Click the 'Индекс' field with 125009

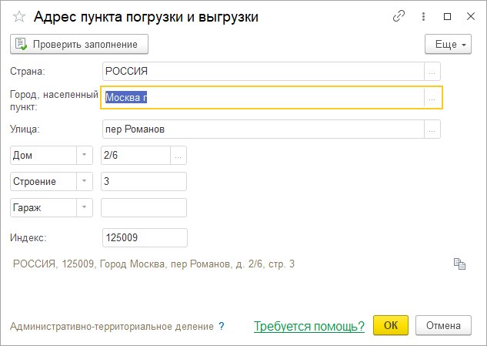point(145,237)
